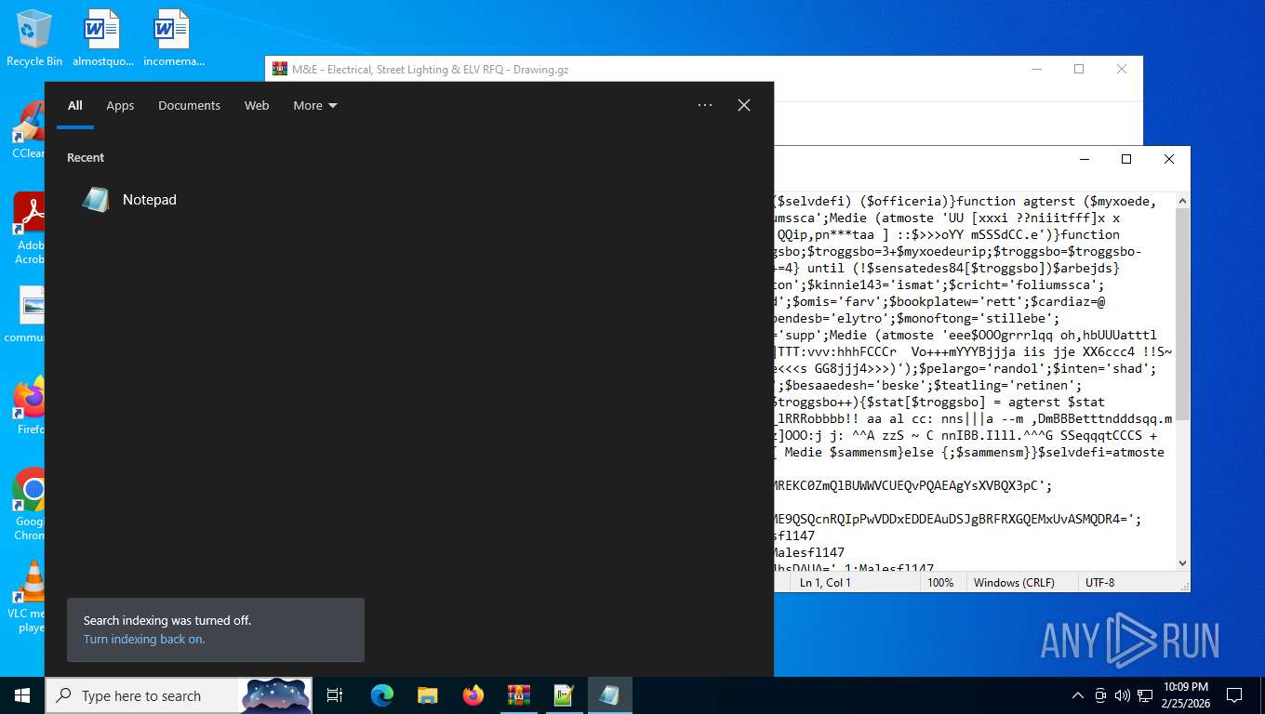
Task: Click the search highlights illustration in taskbar
Action: click(276, 695)
